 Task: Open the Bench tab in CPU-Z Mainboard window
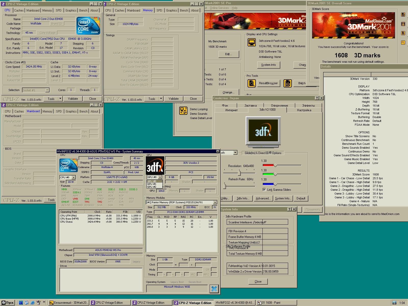coord(84,111)
